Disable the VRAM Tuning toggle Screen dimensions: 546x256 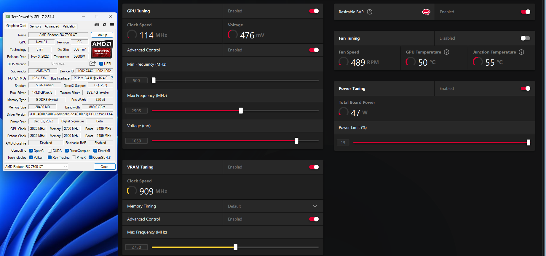point(314,167)
